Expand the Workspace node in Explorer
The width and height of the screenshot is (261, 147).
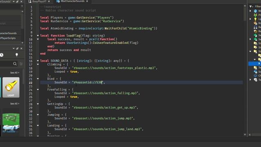click(x=250, y=11)
